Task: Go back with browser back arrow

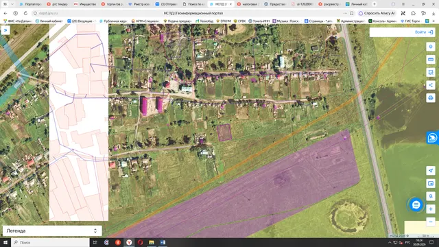Action: click(x=5, y=13)
